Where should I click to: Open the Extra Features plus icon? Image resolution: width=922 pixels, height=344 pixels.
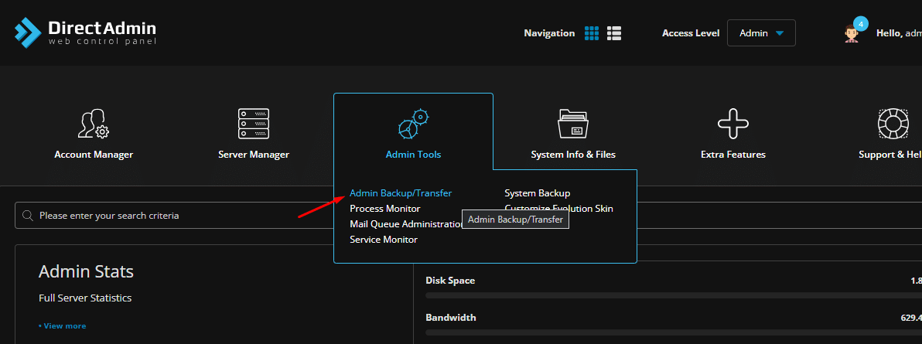click(733, 124)
